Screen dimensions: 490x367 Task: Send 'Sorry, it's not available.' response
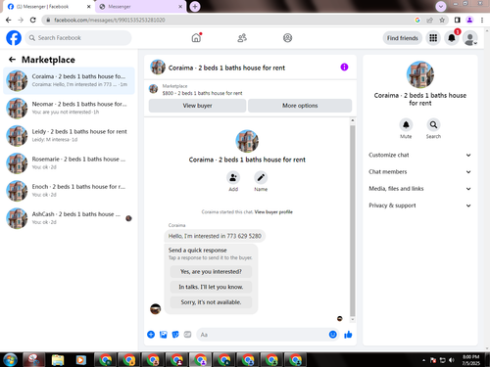[x=211, y=302]
